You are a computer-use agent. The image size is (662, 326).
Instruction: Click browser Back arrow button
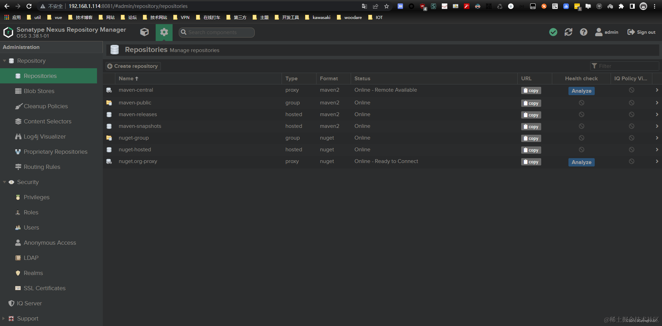tap(7, 6)
